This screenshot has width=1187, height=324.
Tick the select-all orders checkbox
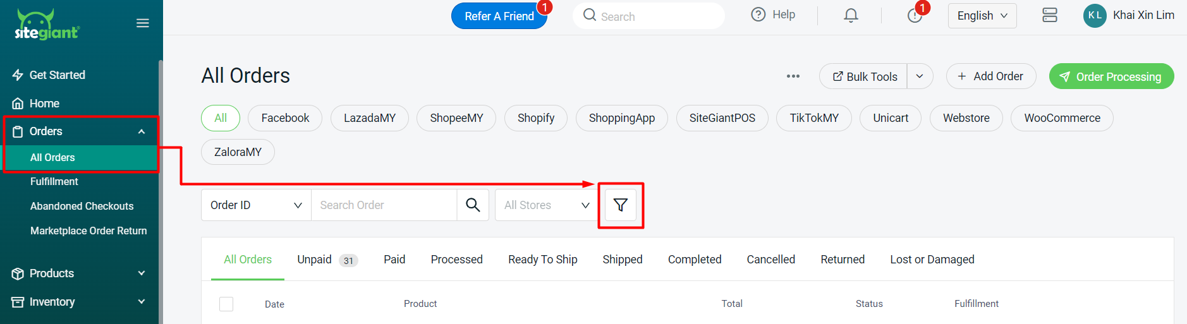coord(226,304)
